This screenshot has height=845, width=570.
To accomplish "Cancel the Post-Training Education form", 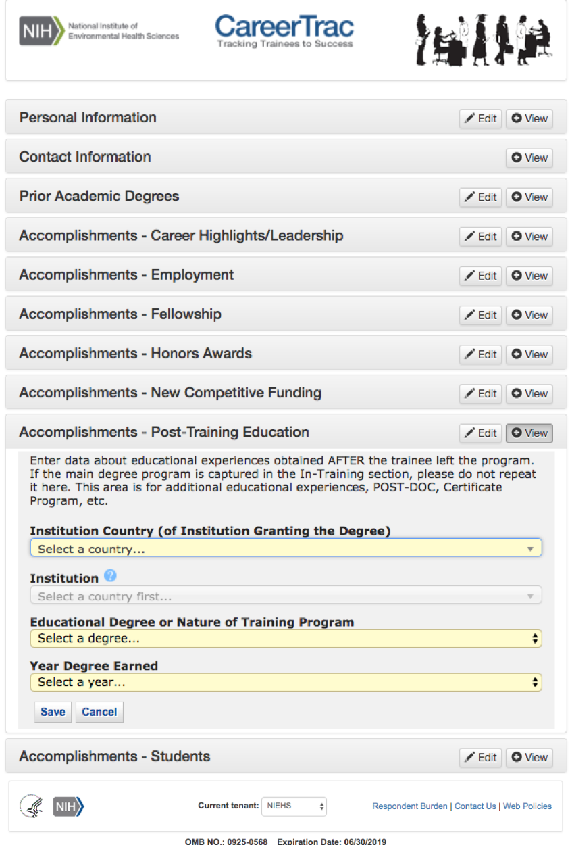I will point(99,712).
